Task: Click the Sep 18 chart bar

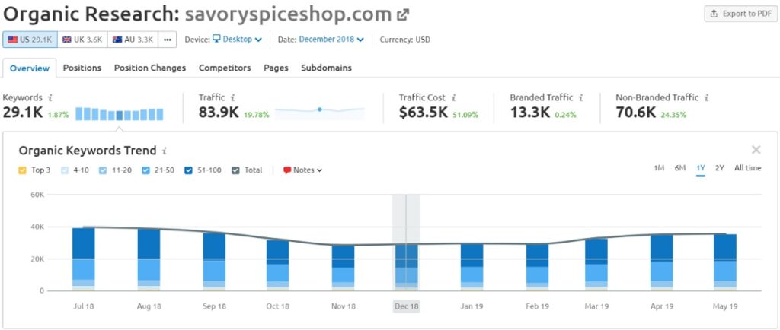Action: [x=214, y=262]
